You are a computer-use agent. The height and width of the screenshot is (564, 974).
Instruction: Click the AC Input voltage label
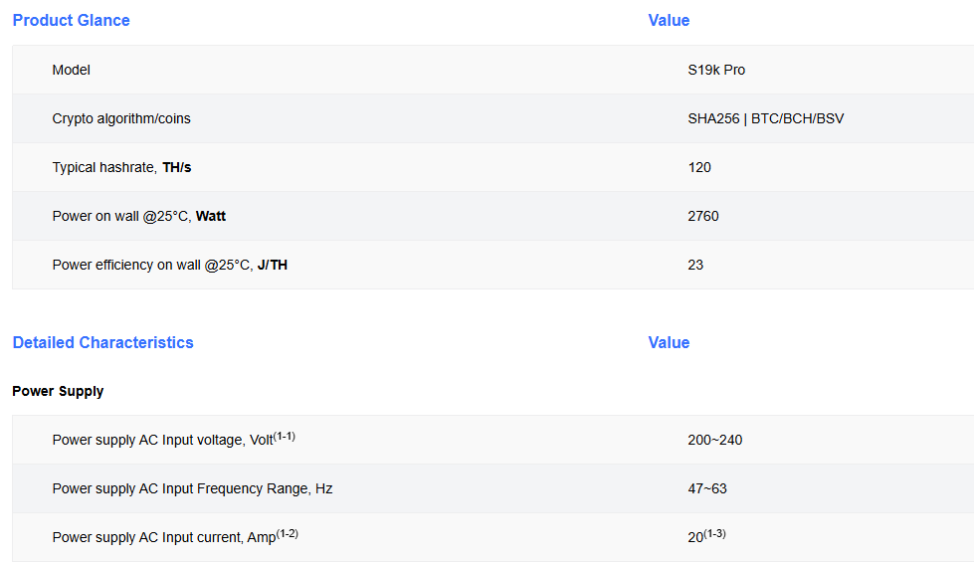pyautogui.click(x=161, y=440)
